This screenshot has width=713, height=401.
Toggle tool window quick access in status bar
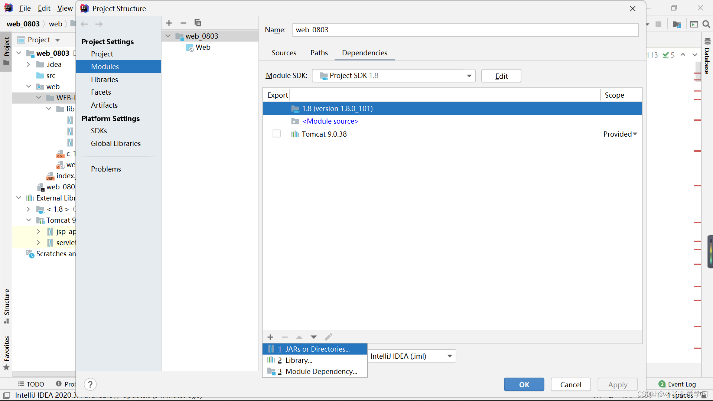tap(7, 395)
